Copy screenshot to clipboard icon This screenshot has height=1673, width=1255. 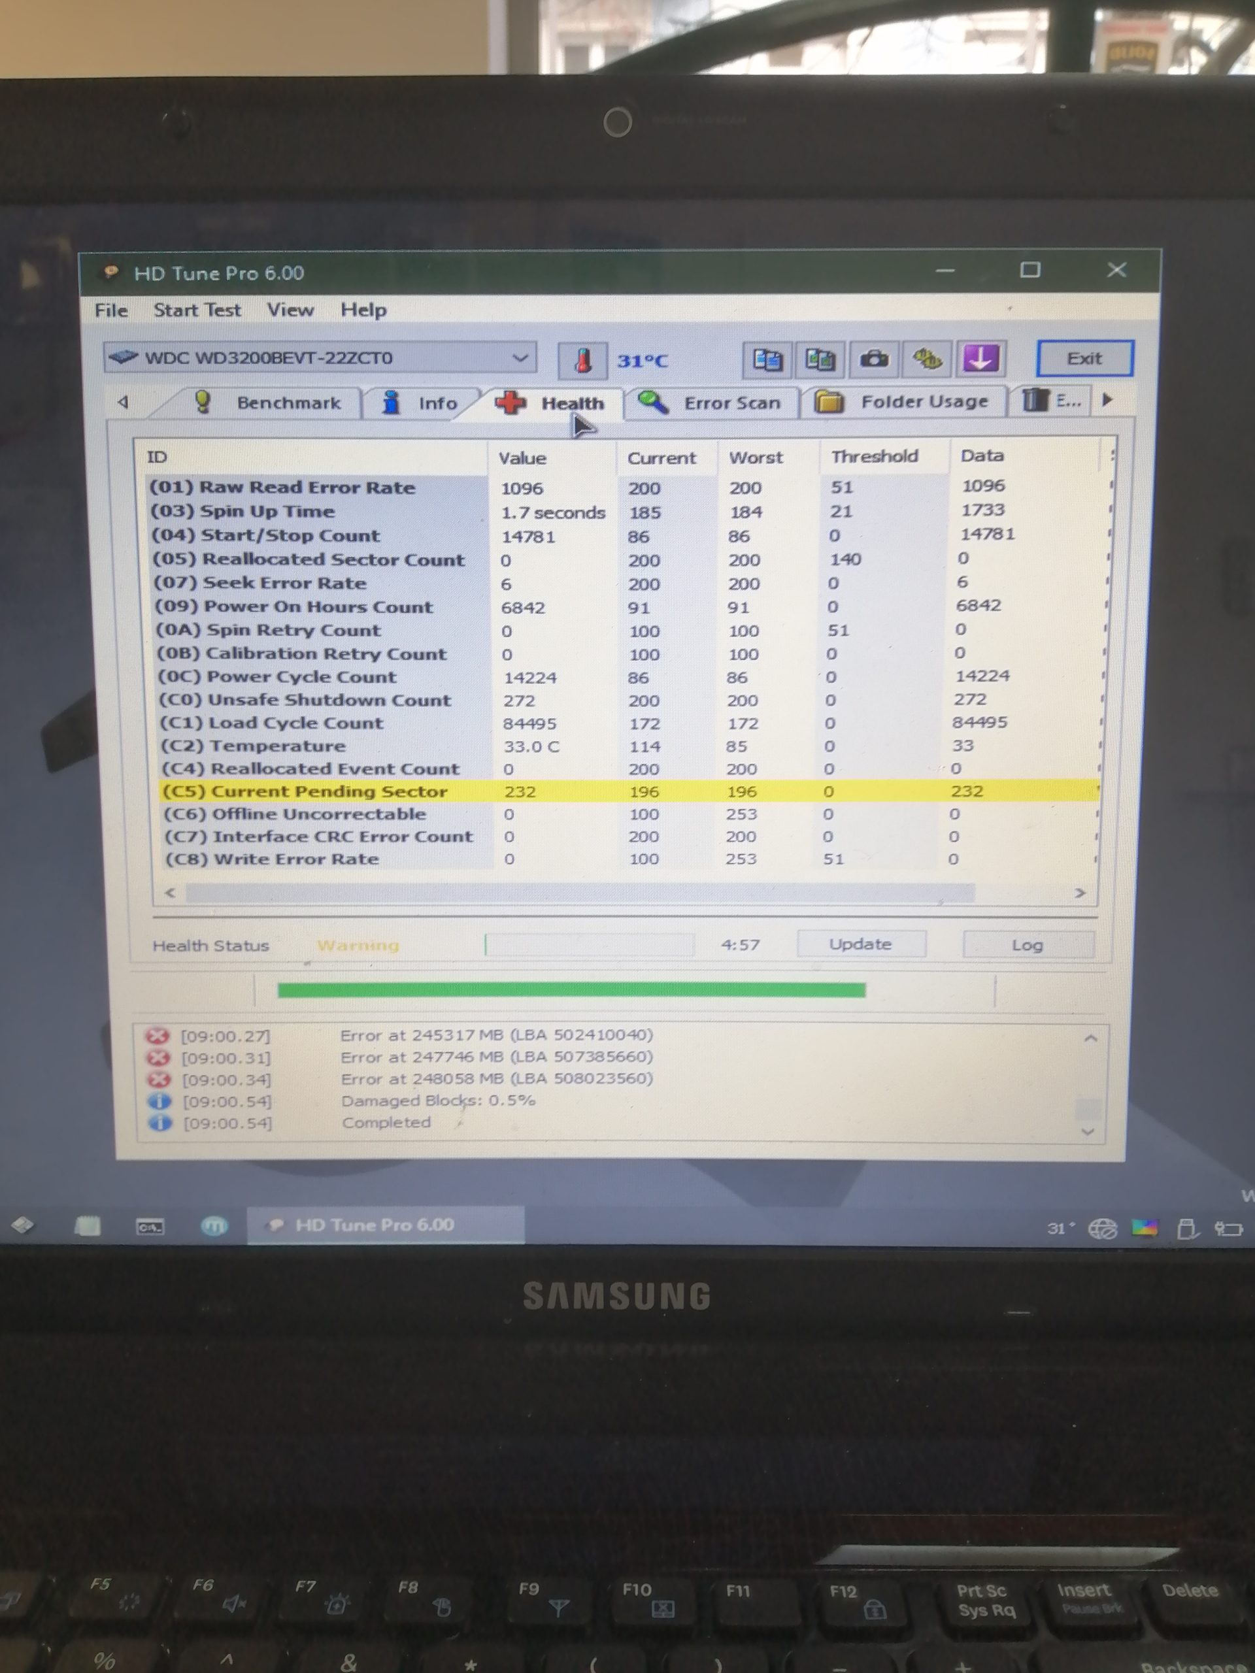coord(820,359)
